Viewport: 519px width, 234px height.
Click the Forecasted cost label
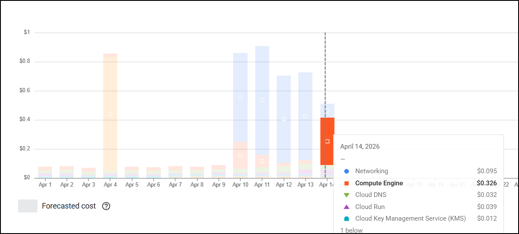pos(69,206)
